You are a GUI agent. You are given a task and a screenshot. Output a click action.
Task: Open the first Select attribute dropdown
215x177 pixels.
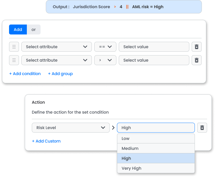click(x=57, y=47)
